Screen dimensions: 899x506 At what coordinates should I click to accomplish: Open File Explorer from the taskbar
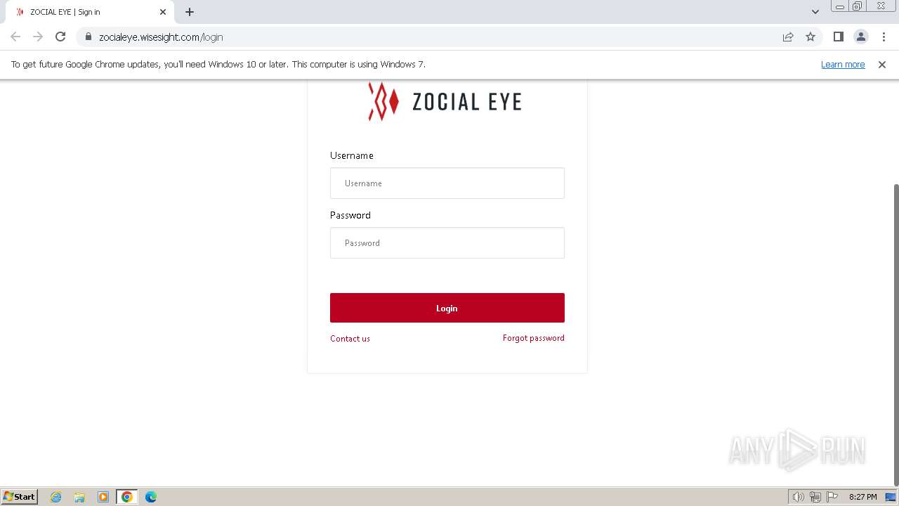pyautogui.click(x=79, y=497)
